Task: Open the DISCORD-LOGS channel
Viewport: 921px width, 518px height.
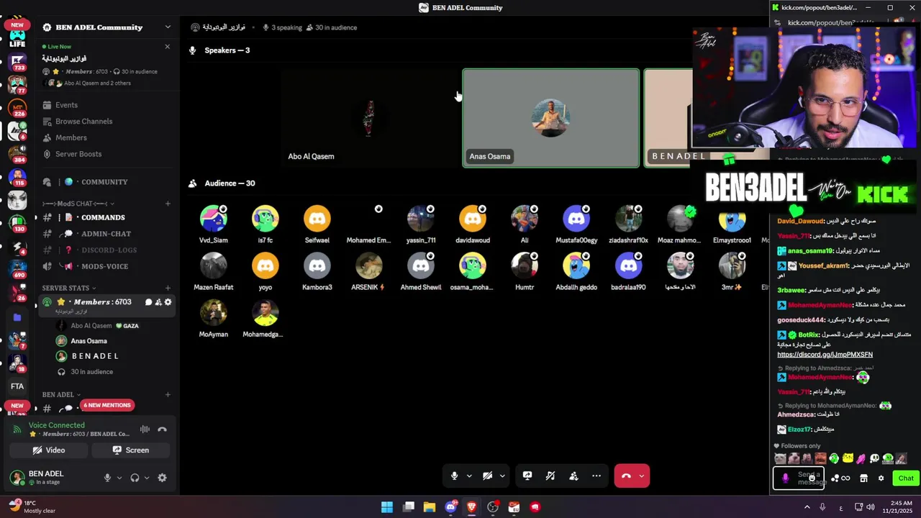Action: coord(107,250)
